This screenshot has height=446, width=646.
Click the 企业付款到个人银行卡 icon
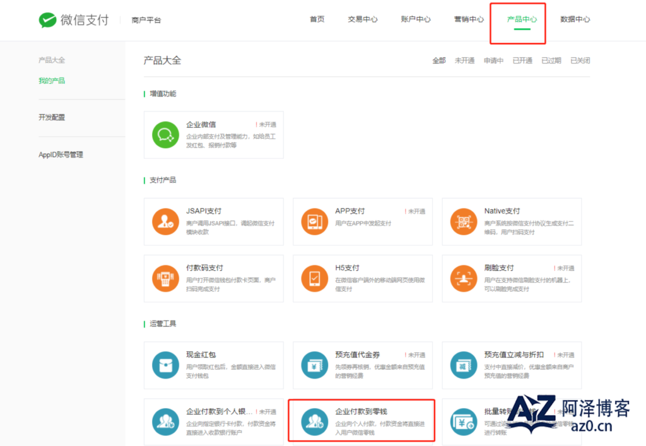click(x=165, y=421)
